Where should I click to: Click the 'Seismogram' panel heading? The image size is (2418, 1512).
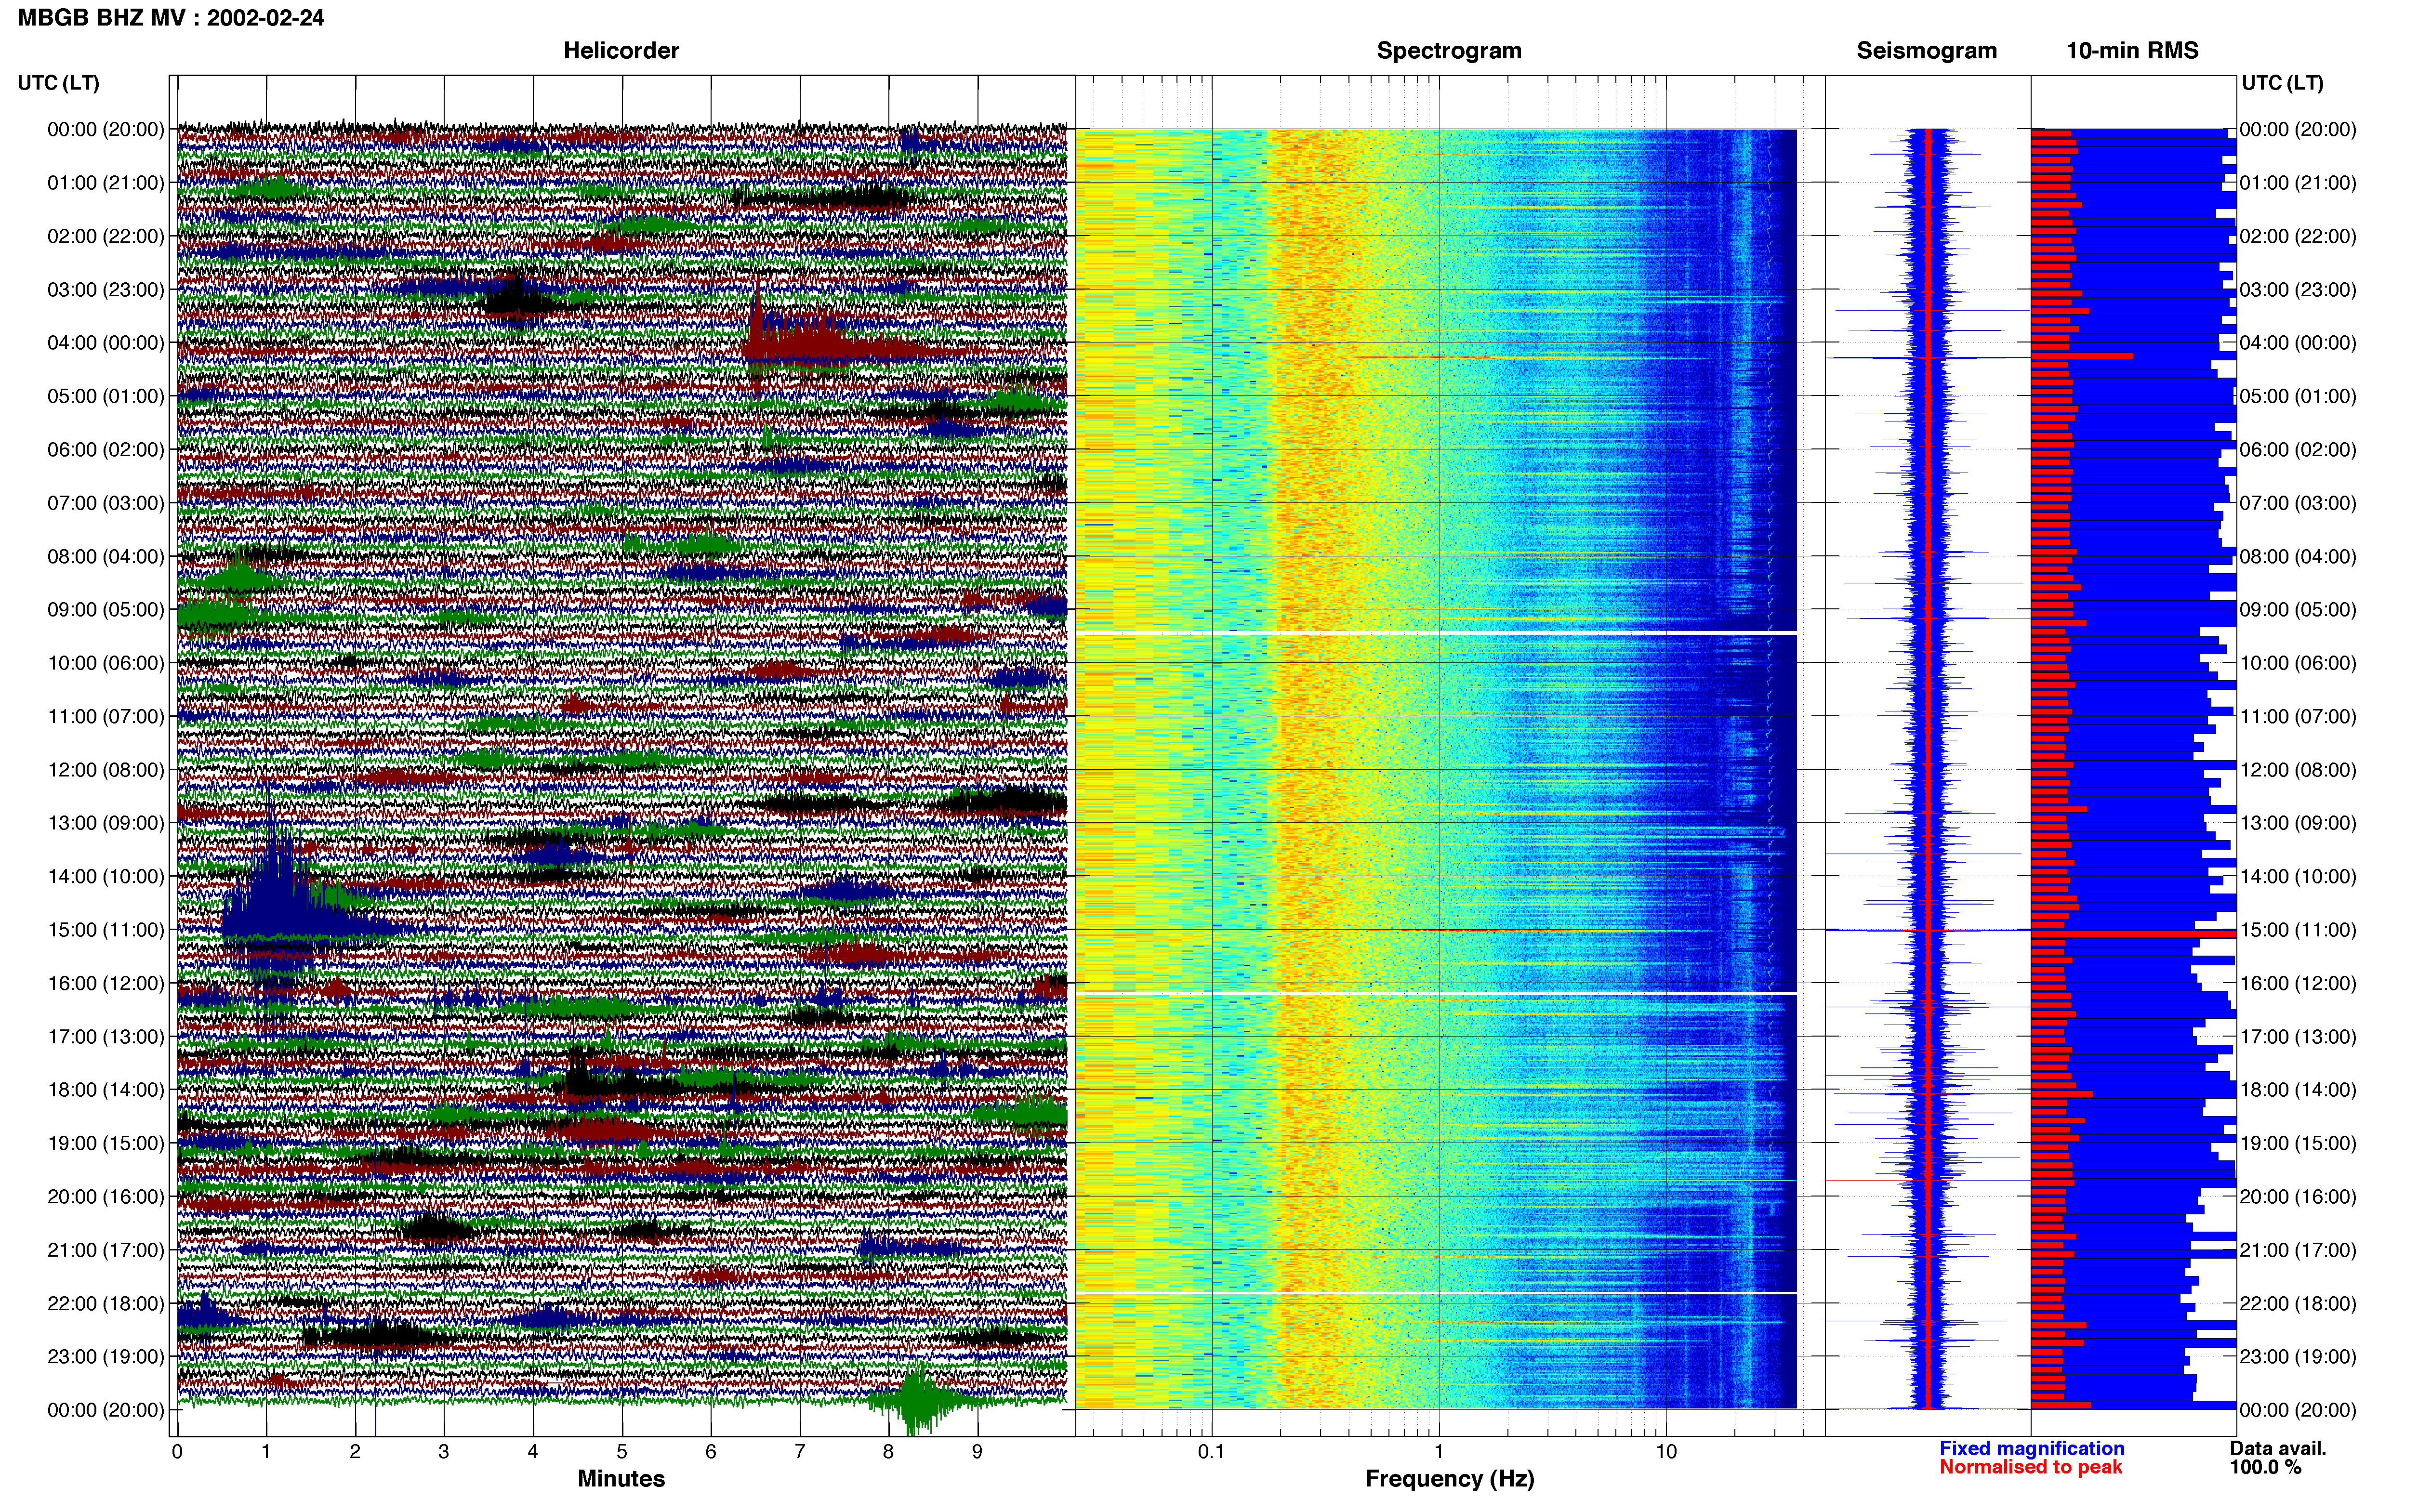[x=1926, y=50]
